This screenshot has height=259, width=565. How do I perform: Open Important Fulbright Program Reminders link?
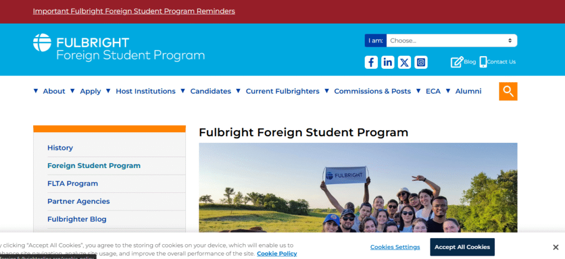pos(134,11)
